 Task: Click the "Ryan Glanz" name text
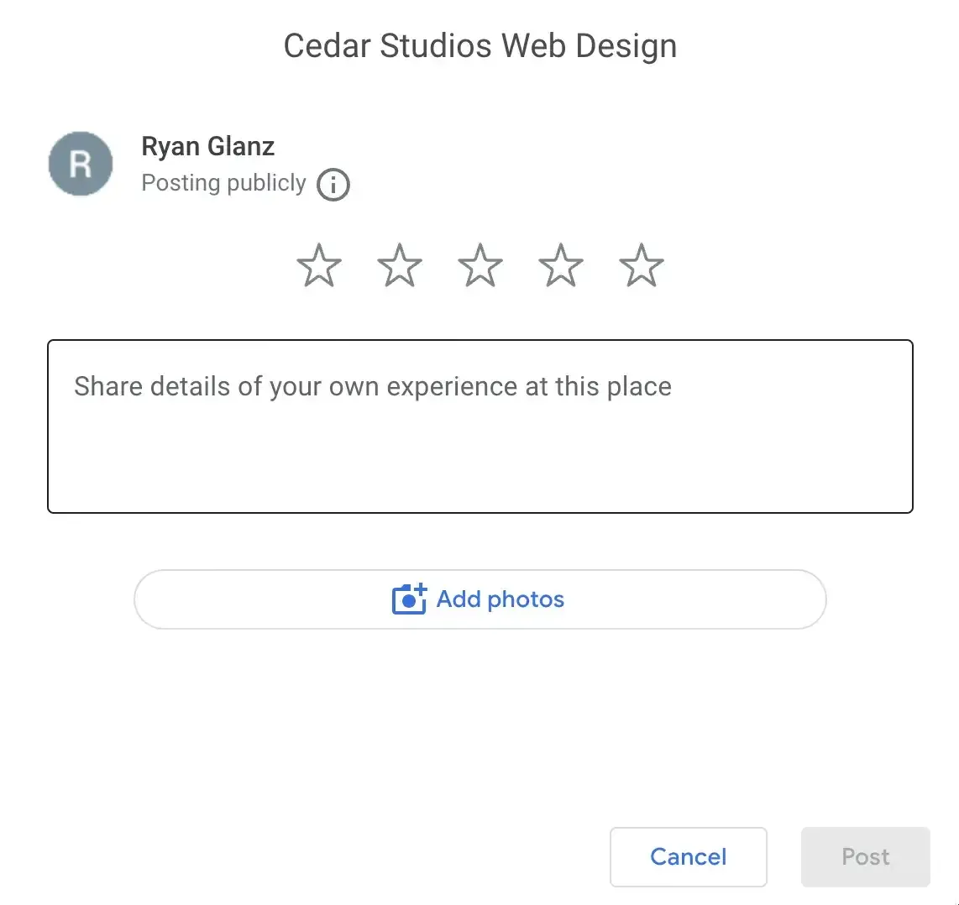point(207,145)
